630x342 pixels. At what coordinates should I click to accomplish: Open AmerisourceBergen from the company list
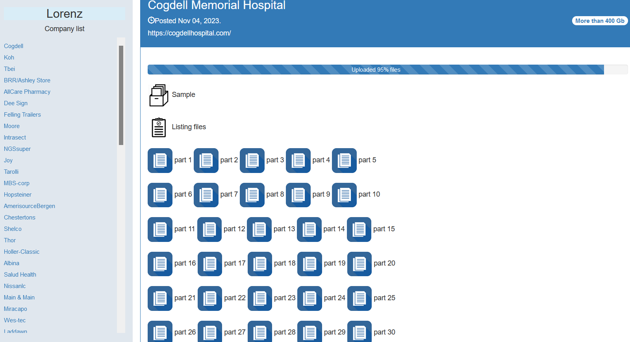click(x=30, y=206)
